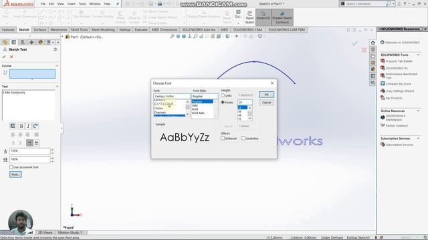This screenshot has width=428, height=240.
Task: Open View Palette tab in task pane
Action: [373, 63]
